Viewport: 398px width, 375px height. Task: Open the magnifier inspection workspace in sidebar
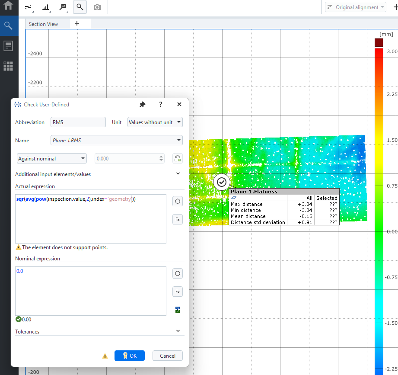click(x=8, y=26)
